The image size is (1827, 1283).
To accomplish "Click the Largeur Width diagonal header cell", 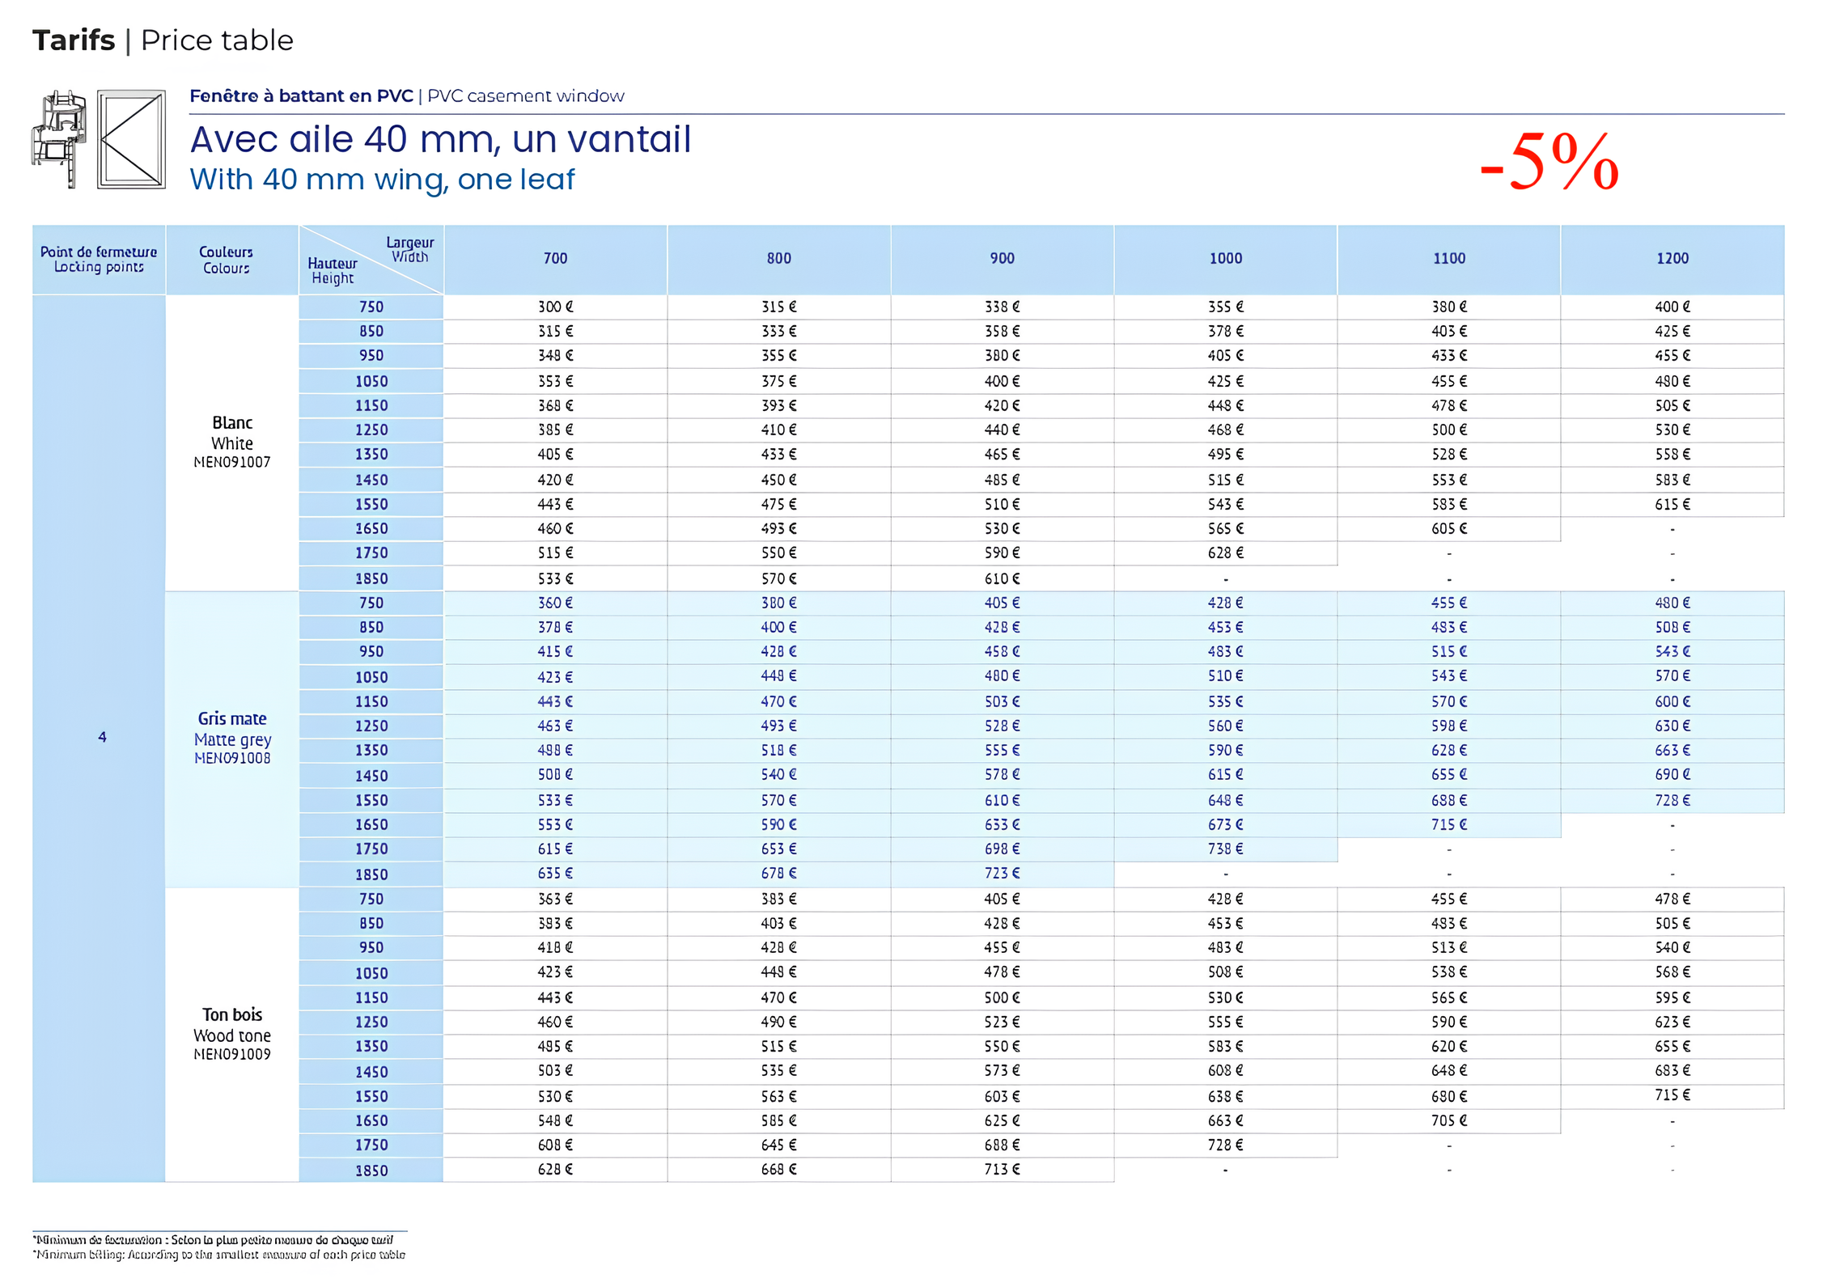I will coord(409,249).
